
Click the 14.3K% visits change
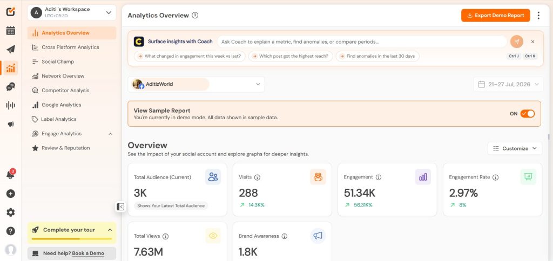[257, 205]
